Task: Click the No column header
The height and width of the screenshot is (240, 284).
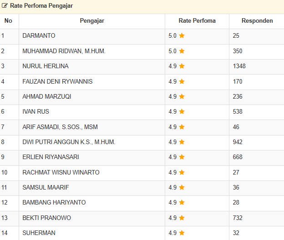Action: click(x=8, y=21)
